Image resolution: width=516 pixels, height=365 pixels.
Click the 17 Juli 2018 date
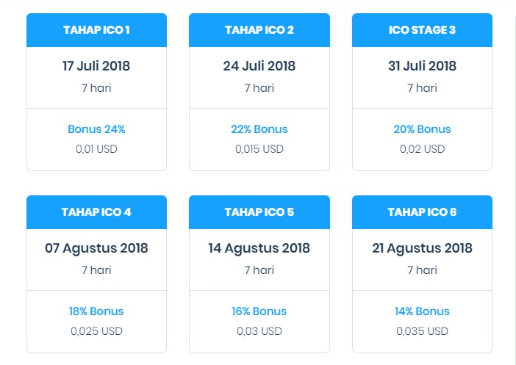coord(96,66)
